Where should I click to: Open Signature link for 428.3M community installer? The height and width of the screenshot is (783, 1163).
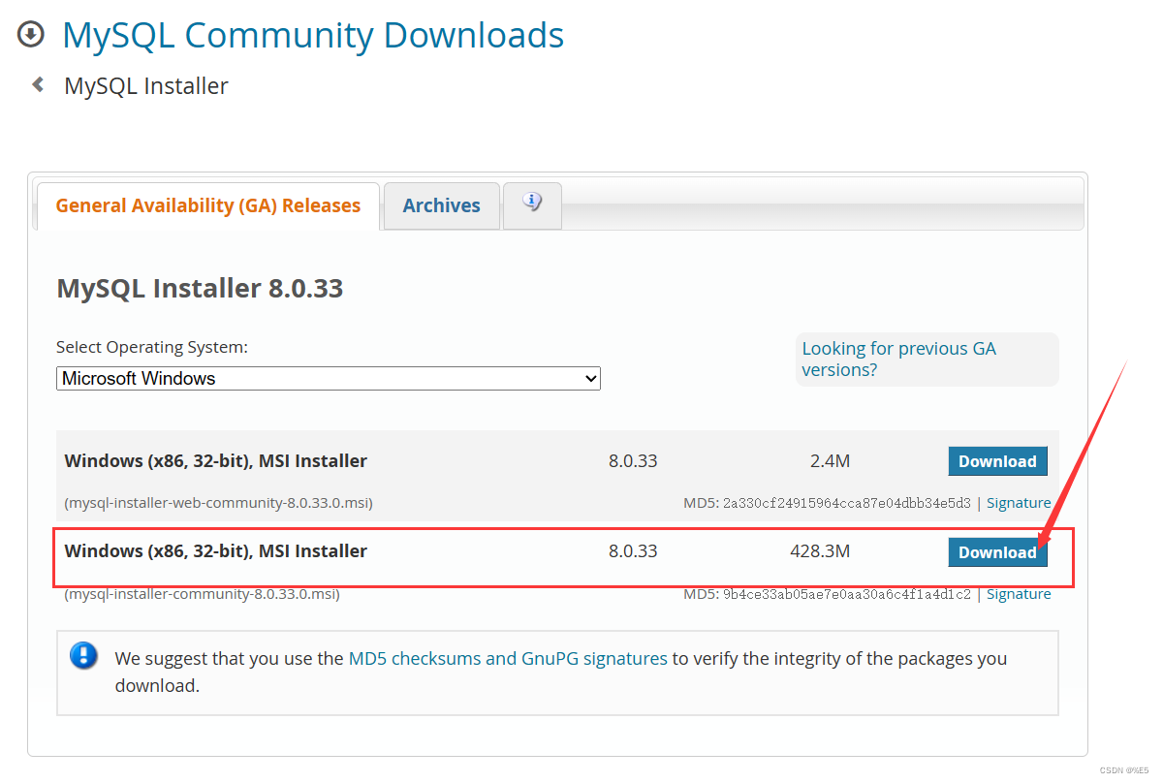[x=1019, y=594]
